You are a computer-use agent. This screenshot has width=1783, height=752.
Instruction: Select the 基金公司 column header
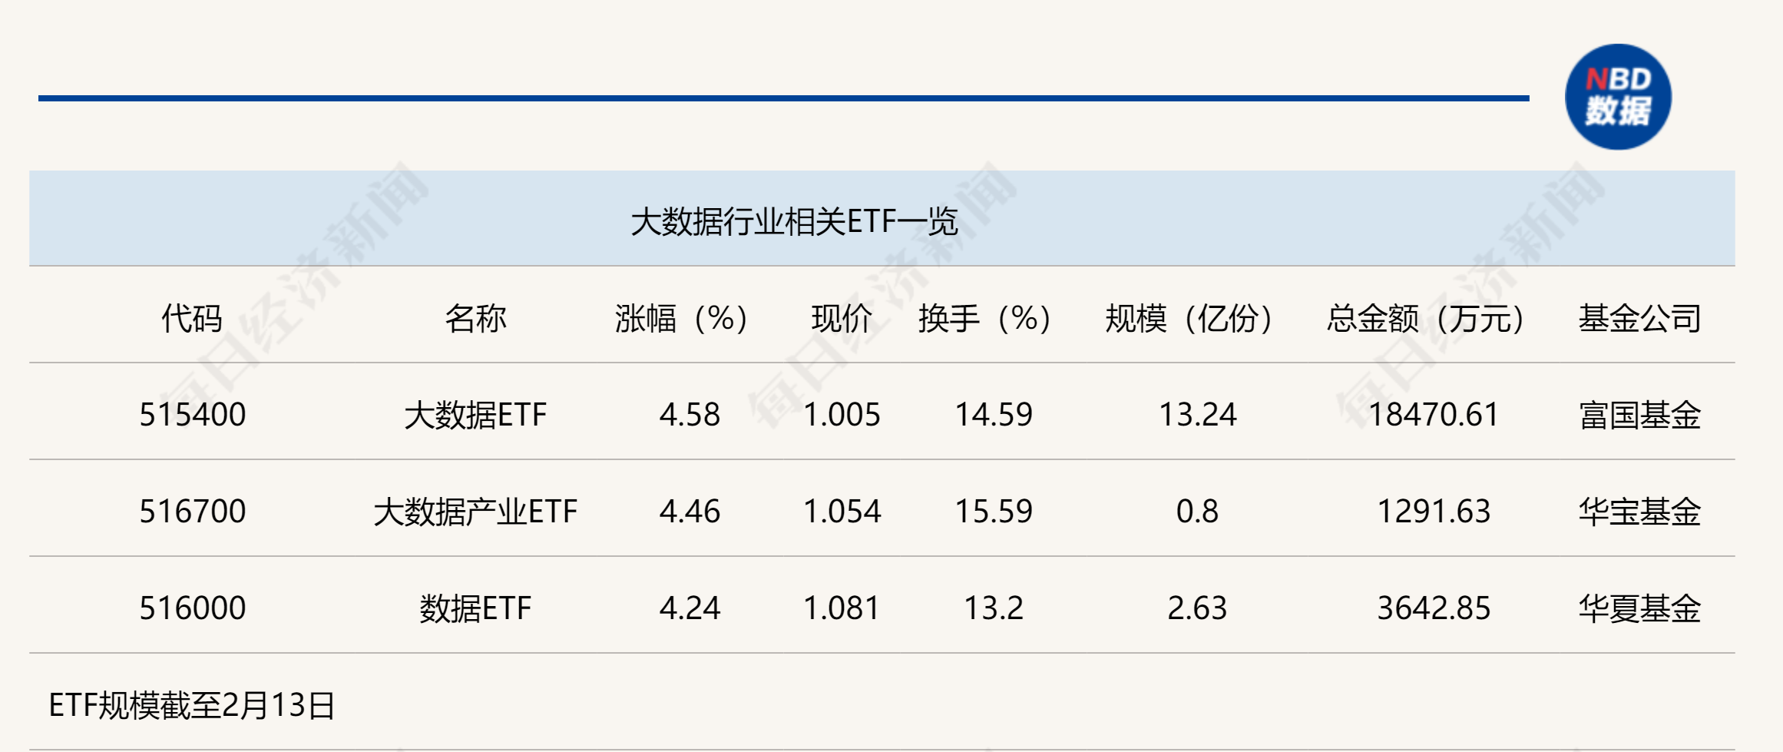pos(1639,318)
